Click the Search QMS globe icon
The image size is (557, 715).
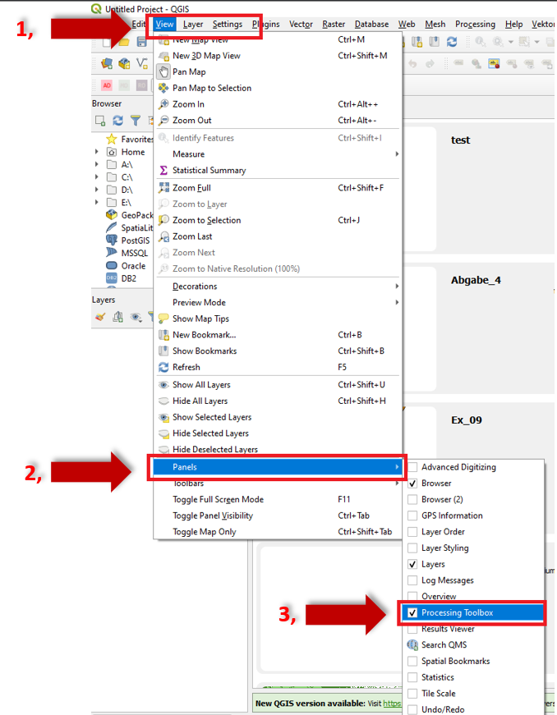(x=412, y=645)
